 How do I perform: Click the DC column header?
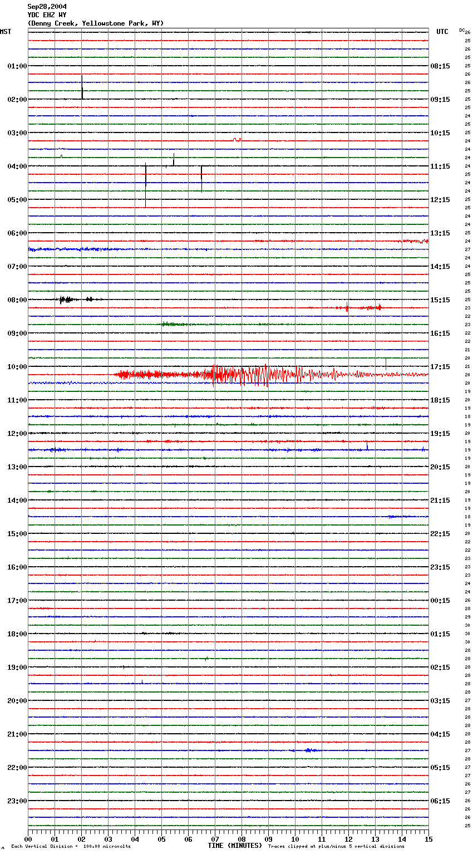(462, 30)
